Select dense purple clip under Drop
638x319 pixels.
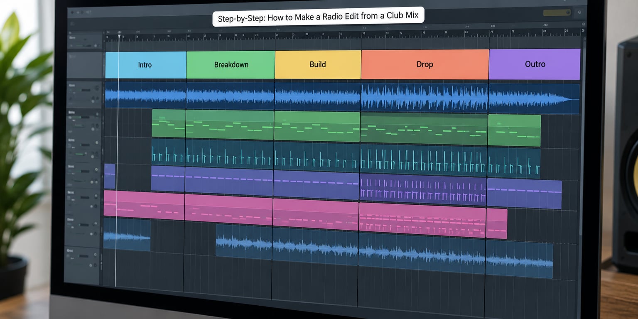coord(423,190)
